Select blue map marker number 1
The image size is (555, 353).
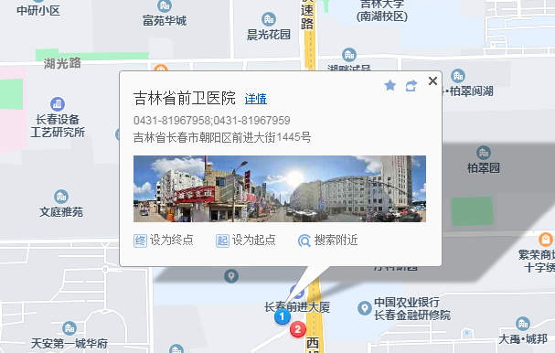[x=283, y=316]
